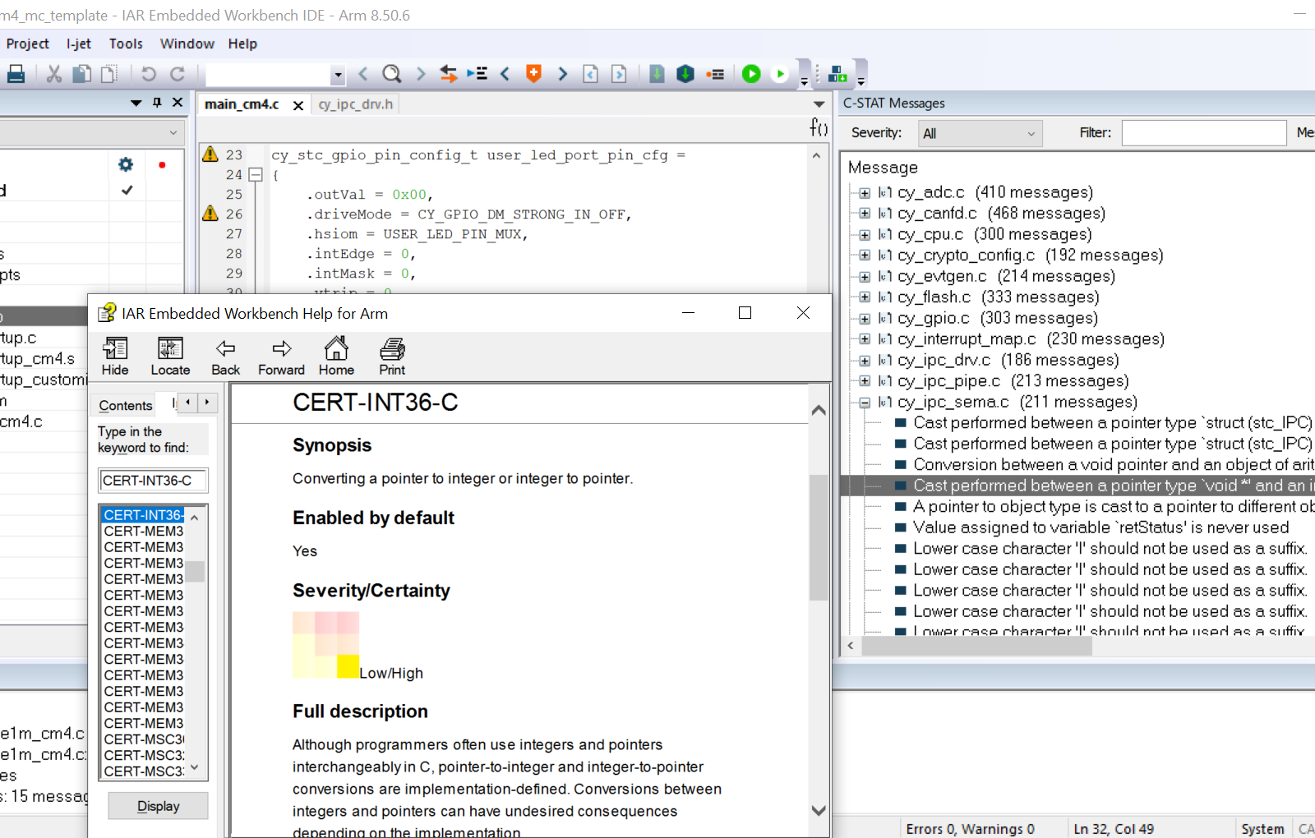Open the Tools menu
The width and height of the screenshot is (1315, 838).
(x=126, y=44)
